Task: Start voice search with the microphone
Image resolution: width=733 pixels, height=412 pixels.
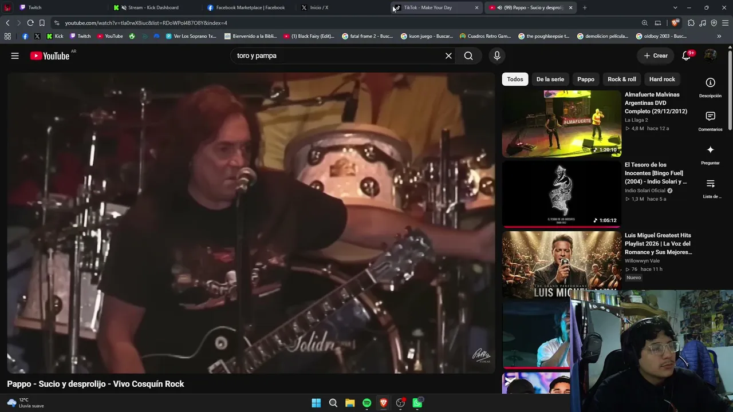Action: (497, 56)
